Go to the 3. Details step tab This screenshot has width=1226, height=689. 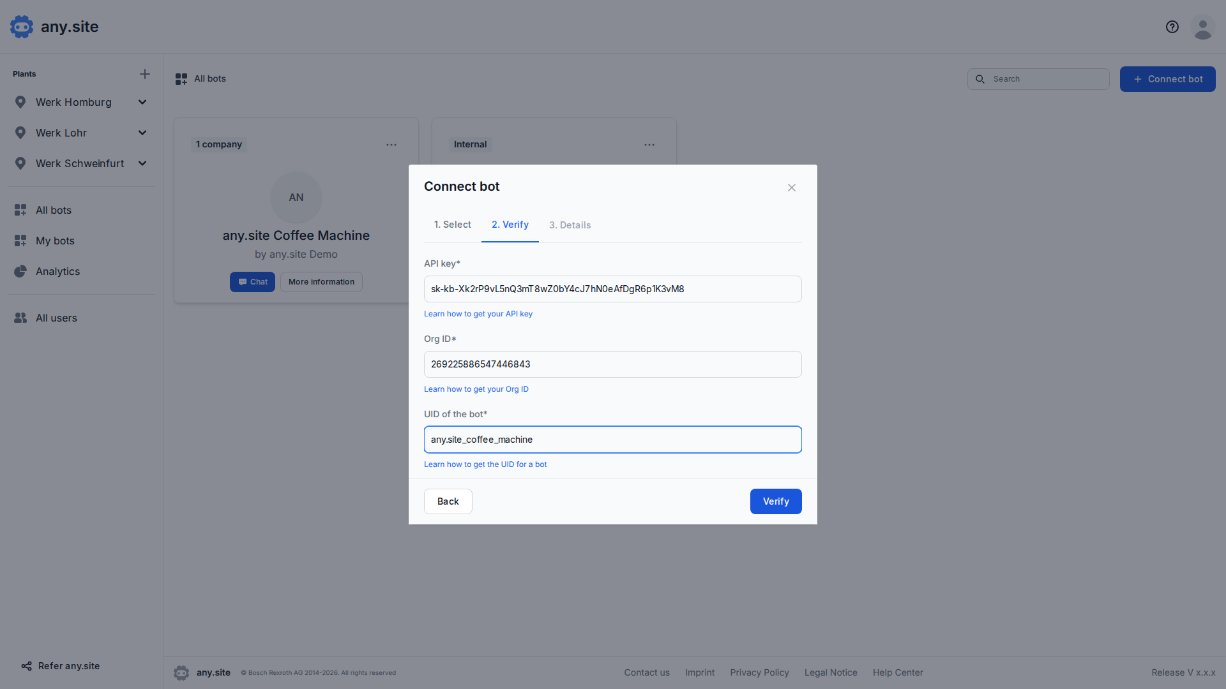pyautogui.click(x=570, y=225)
